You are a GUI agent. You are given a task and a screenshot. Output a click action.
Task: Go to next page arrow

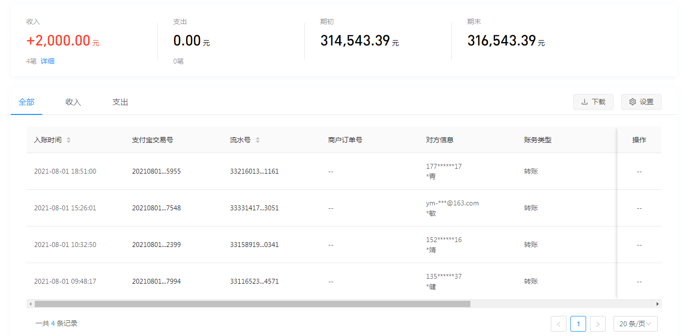coord(598,324)
